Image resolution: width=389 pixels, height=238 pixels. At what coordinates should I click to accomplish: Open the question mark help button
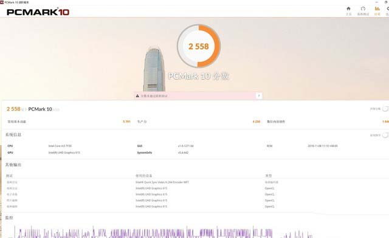(x=259, y=96)
